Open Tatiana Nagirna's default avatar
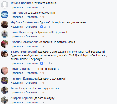The width and height of the screenshot is (117, 104). (x=5, y=5)
